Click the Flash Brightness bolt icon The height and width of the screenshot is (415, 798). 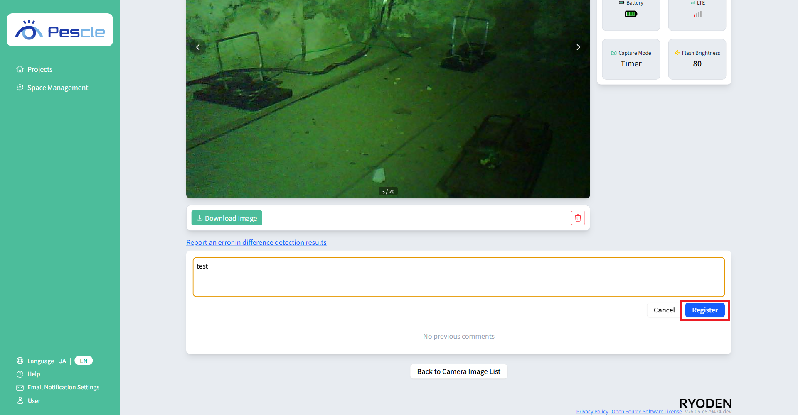[x=677, y=53]
